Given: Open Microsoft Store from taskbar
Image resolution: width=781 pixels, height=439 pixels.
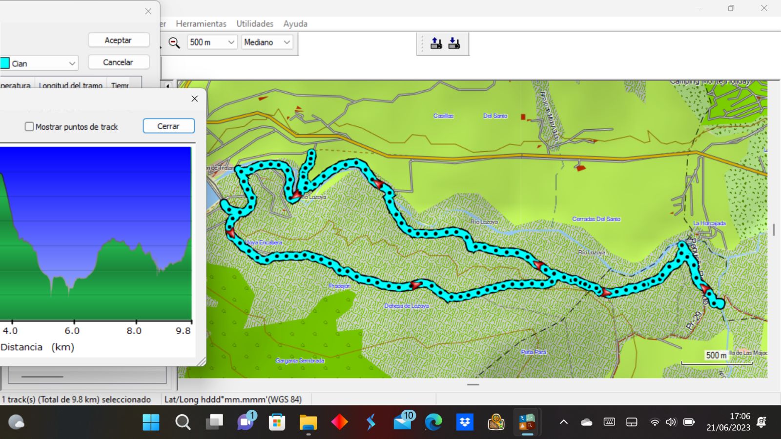Looking at the screenshot, I should click(x=277, y=422).
